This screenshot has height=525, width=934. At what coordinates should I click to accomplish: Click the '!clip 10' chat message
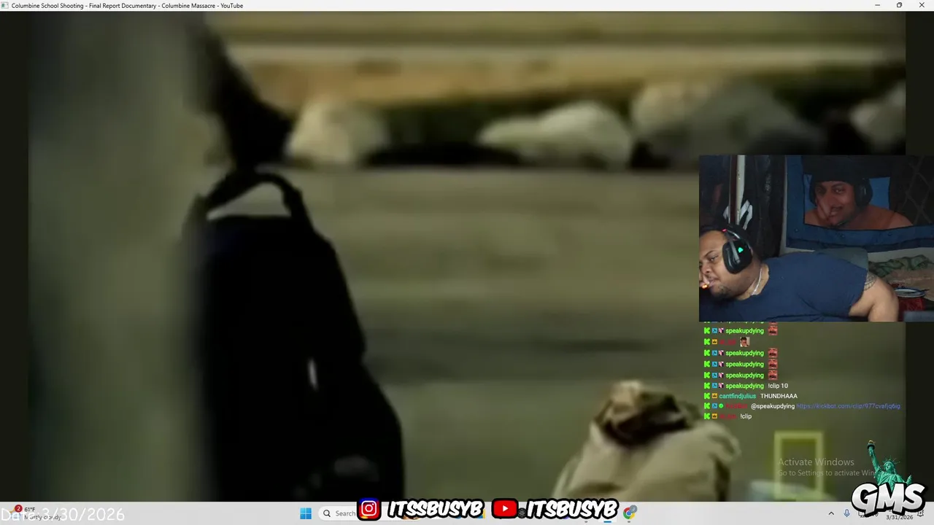point(778,386)
